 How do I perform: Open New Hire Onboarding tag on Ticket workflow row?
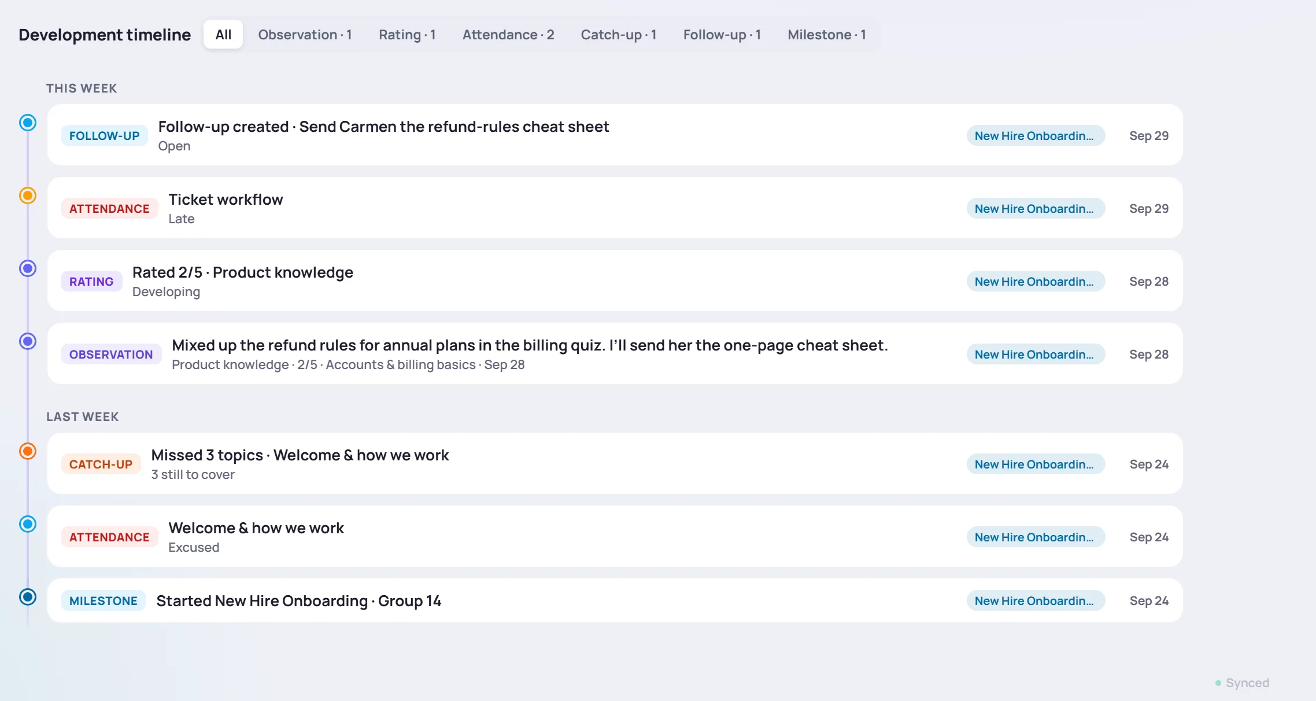tap(1036, 209)
